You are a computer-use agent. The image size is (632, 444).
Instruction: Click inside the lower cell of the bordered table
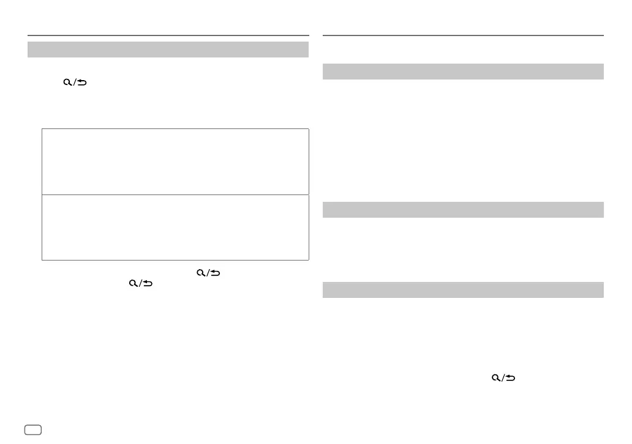tap(175, 228)
